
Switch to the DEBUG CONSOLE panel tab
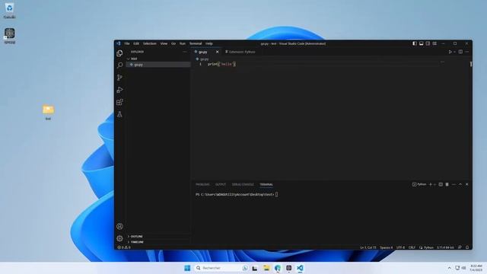click(x=243, y=184)
